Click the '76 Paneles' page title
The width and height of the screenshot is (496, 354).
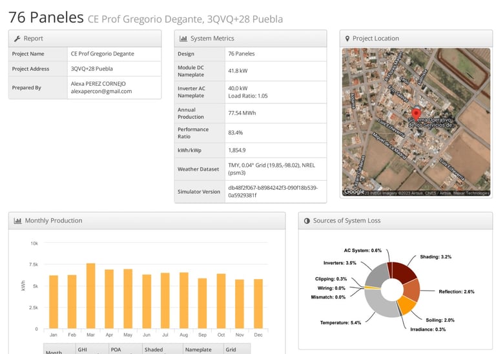pyautogui.click(x=46, y=17)
